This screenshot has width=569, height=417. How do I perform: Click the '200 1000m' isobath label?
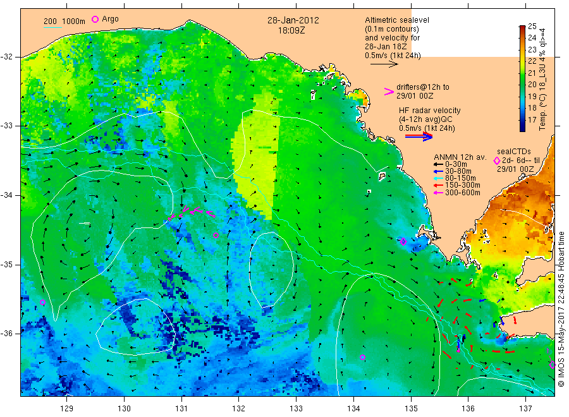[64, 21]
